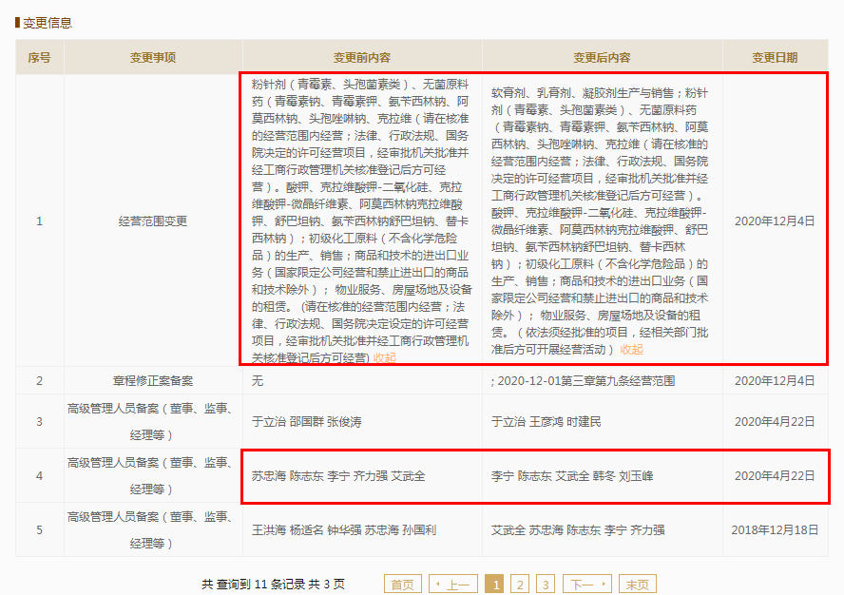Select cell 艾武全 苏忠海 陈志东 李宁 齐力强
The image size is (844, 595).
click(x=602, y=529)
